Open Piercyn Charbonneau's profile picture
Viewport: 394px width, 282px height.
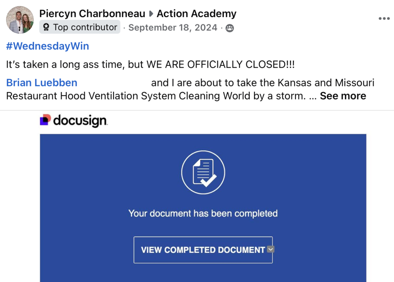point(20,20)
